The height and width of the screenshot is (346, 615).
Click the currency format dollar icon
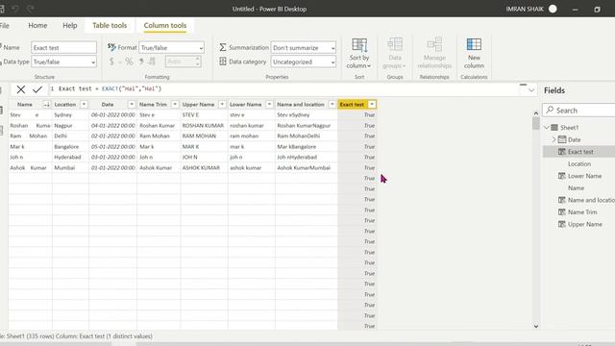(x=111, y=62)
